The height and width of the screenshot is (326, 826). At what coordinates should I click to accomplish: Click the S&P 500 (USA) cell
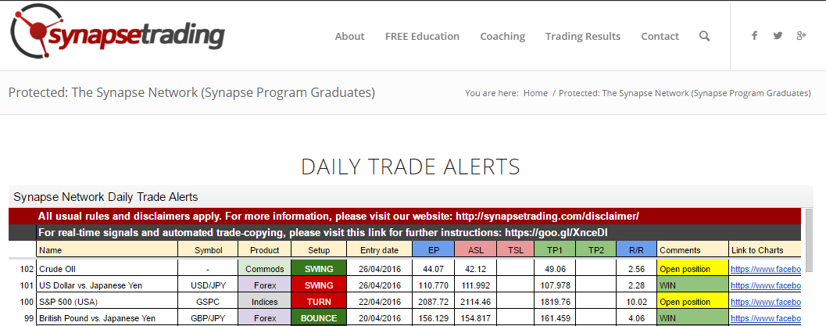click(x=107, y=303)
